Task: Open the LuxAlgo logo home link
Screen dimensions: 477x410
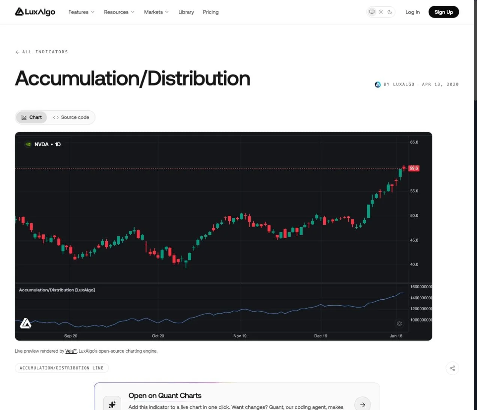Action: 35,12
